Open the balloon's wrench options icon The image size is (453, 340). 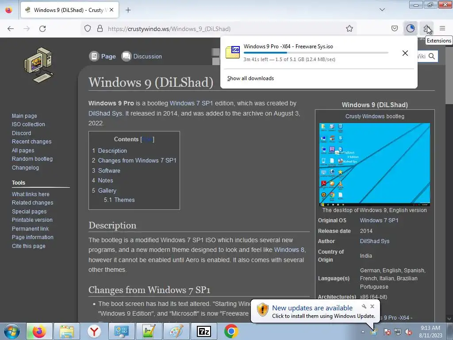(364, 306)
